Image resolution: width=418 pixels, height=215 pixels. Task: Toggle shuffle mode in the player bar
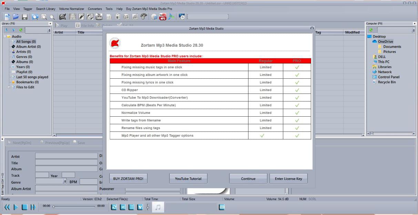(x=123, y=207)
